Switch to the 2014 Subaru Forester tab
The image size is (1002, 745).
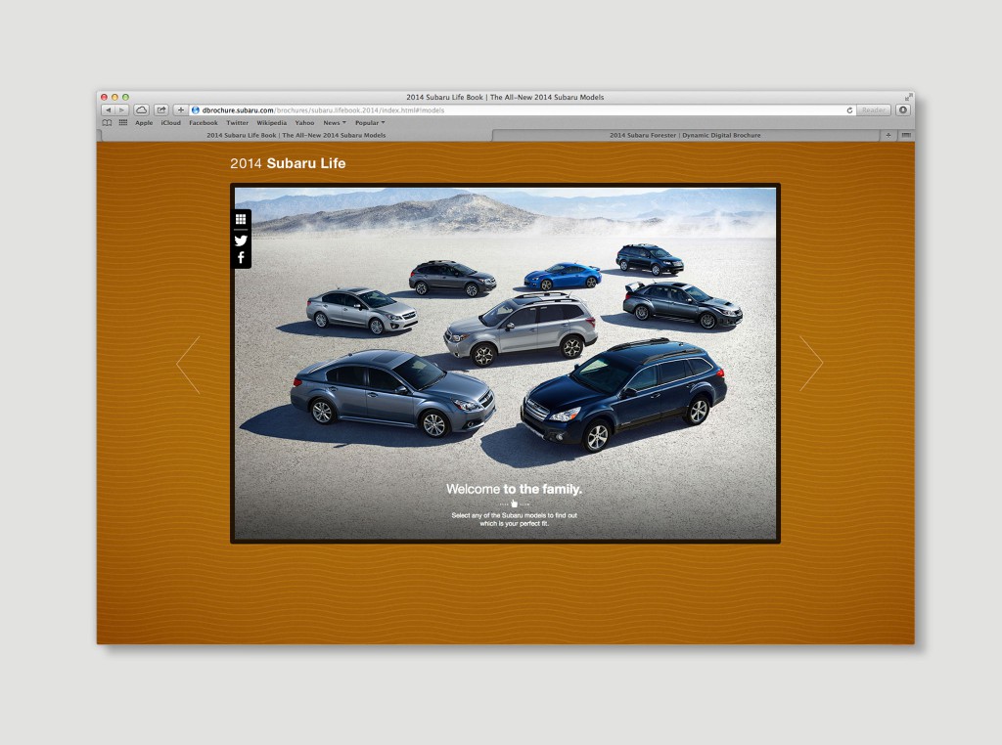685,135
